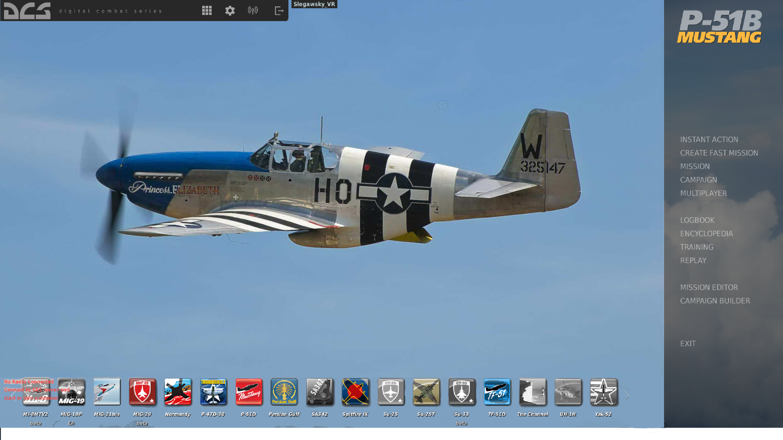Open the options gear icon
Image resolution: width=783 pixels, height=440 pixels.
pos(230,11)
